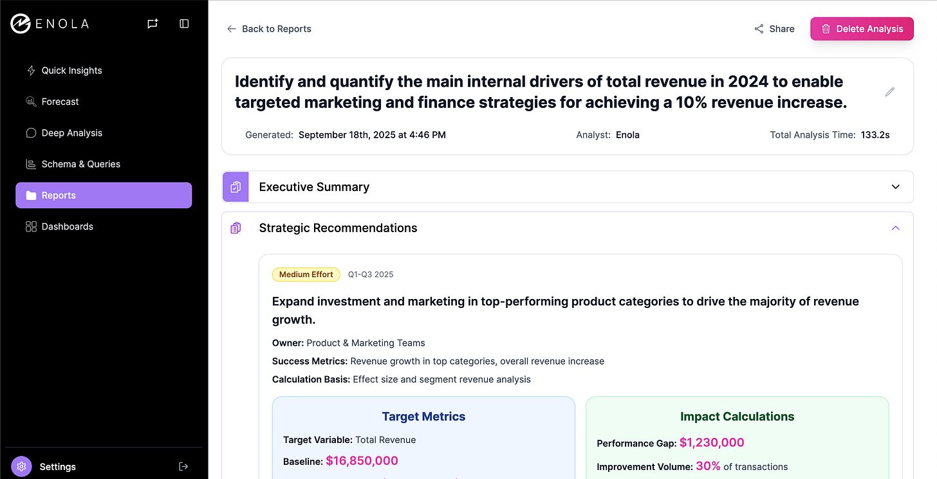Click the Schema & Queries chart icon
Screen dimensions: 937x479
click(31, 164)
